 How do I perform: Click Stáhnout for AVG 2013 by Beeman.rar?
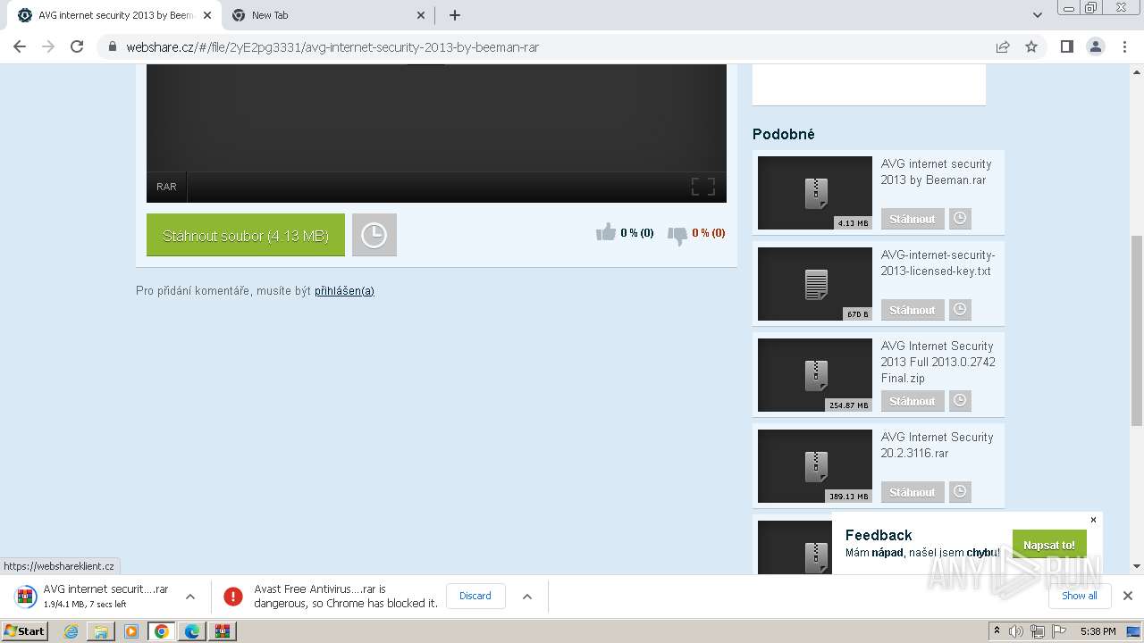pos(912,219)
